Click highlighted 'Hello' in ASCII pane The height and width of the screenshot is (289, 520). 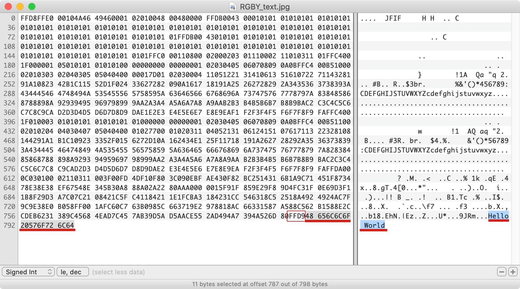coord(498,216)
